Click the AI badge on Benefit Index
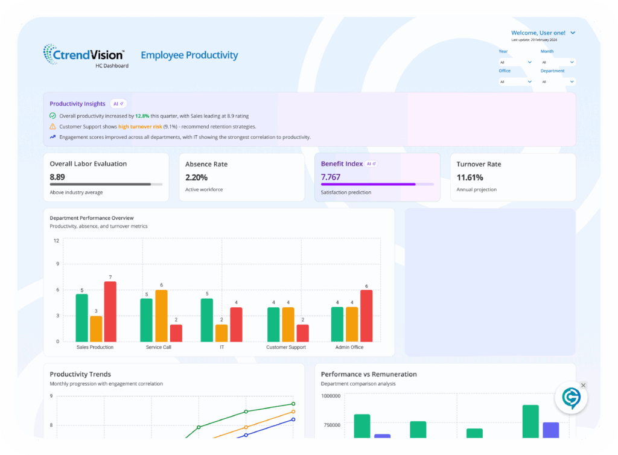This screenshot has width=618, height=455. tap(371, 164)
